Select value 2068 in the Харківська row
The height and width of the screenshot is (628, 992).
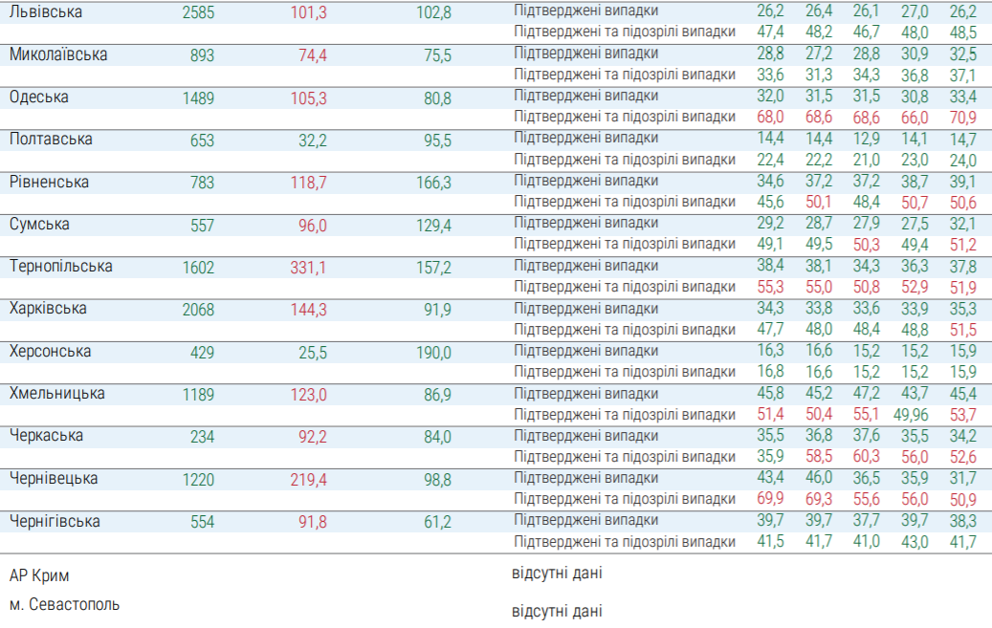[x=198, y=311]
